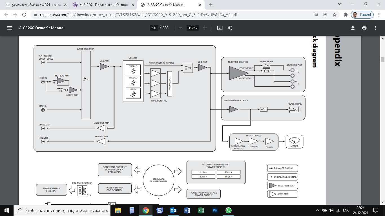The width and height of the screenshot is (385, 216).
Task: Click the SPEAKER OUT label
Action: (x=294, y=65)
